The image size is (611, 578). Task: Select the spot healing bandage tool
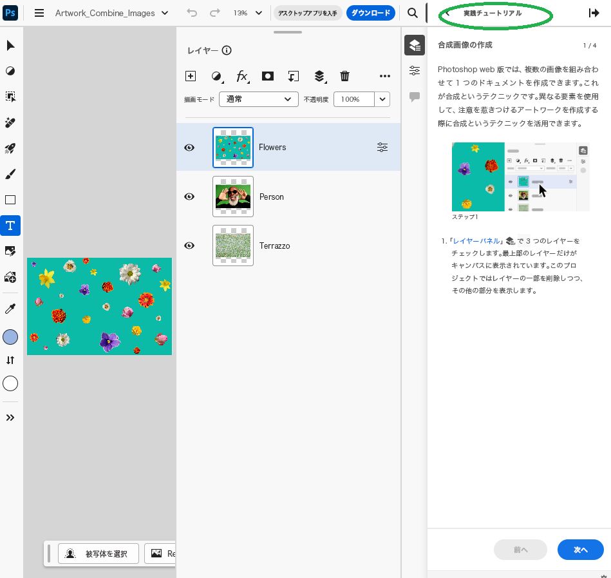[x=10, y=122]
